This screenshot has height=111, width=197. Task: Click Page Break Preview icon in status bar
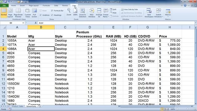(168, 109)
